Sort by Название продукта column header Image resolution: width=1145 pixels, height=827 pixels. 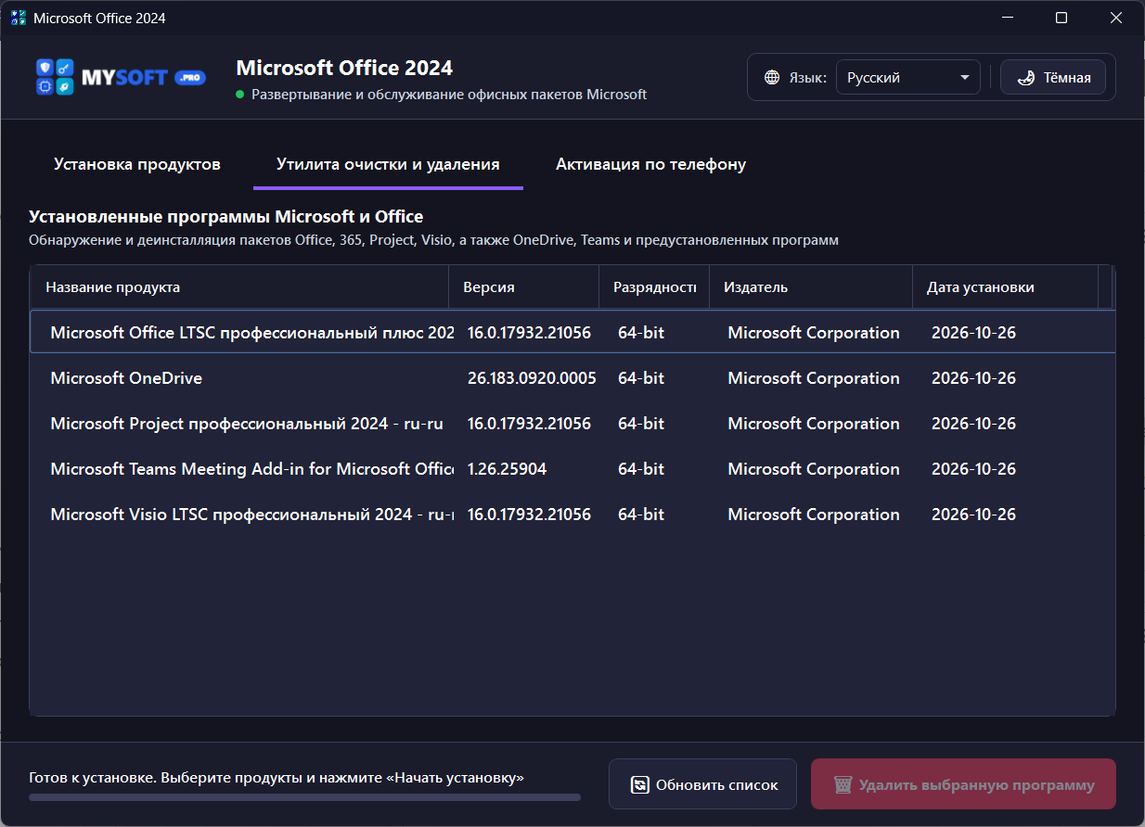(239, 287)
